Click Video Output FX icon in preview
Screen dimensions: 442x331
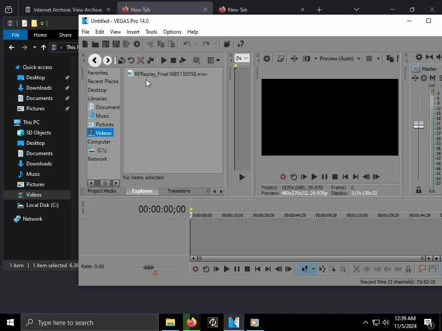pyautogui.click(x=294, y=59)
